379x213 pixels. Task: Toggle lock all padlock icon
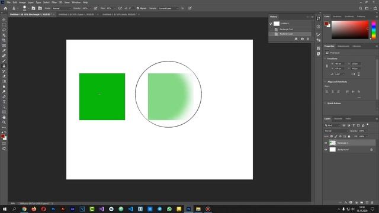(x=349, y=137)
